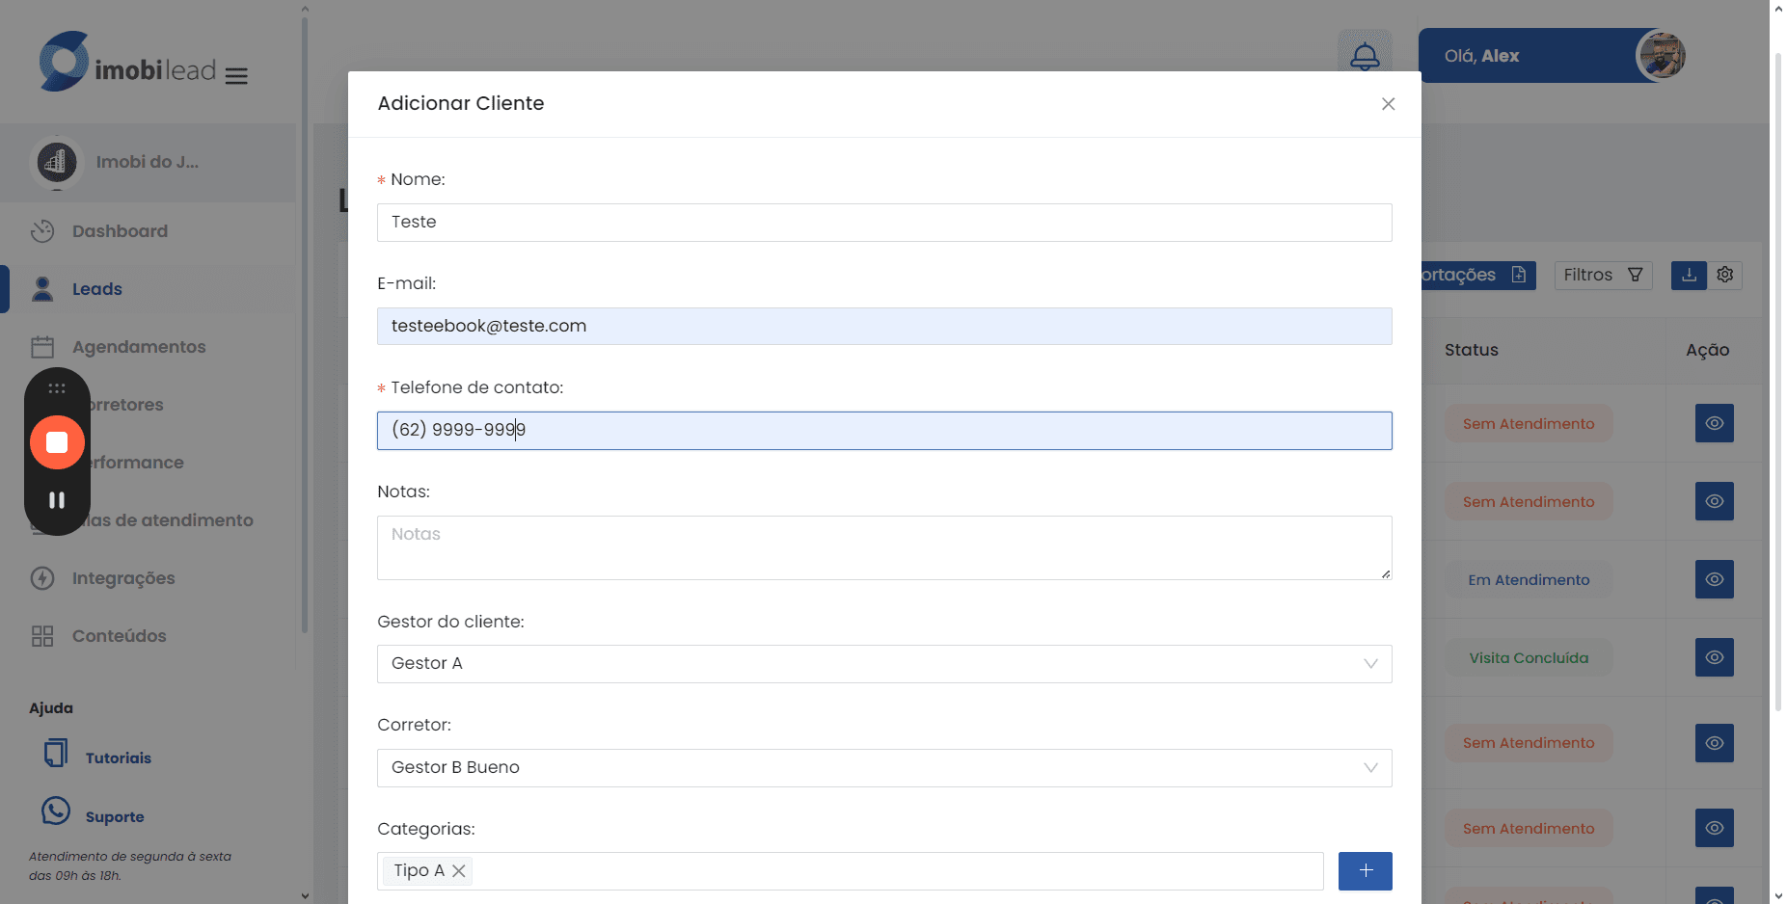This screenshot has height=904, width=1787.
Task: Click the recorder drag handle dots
Action: click(57, 388)
